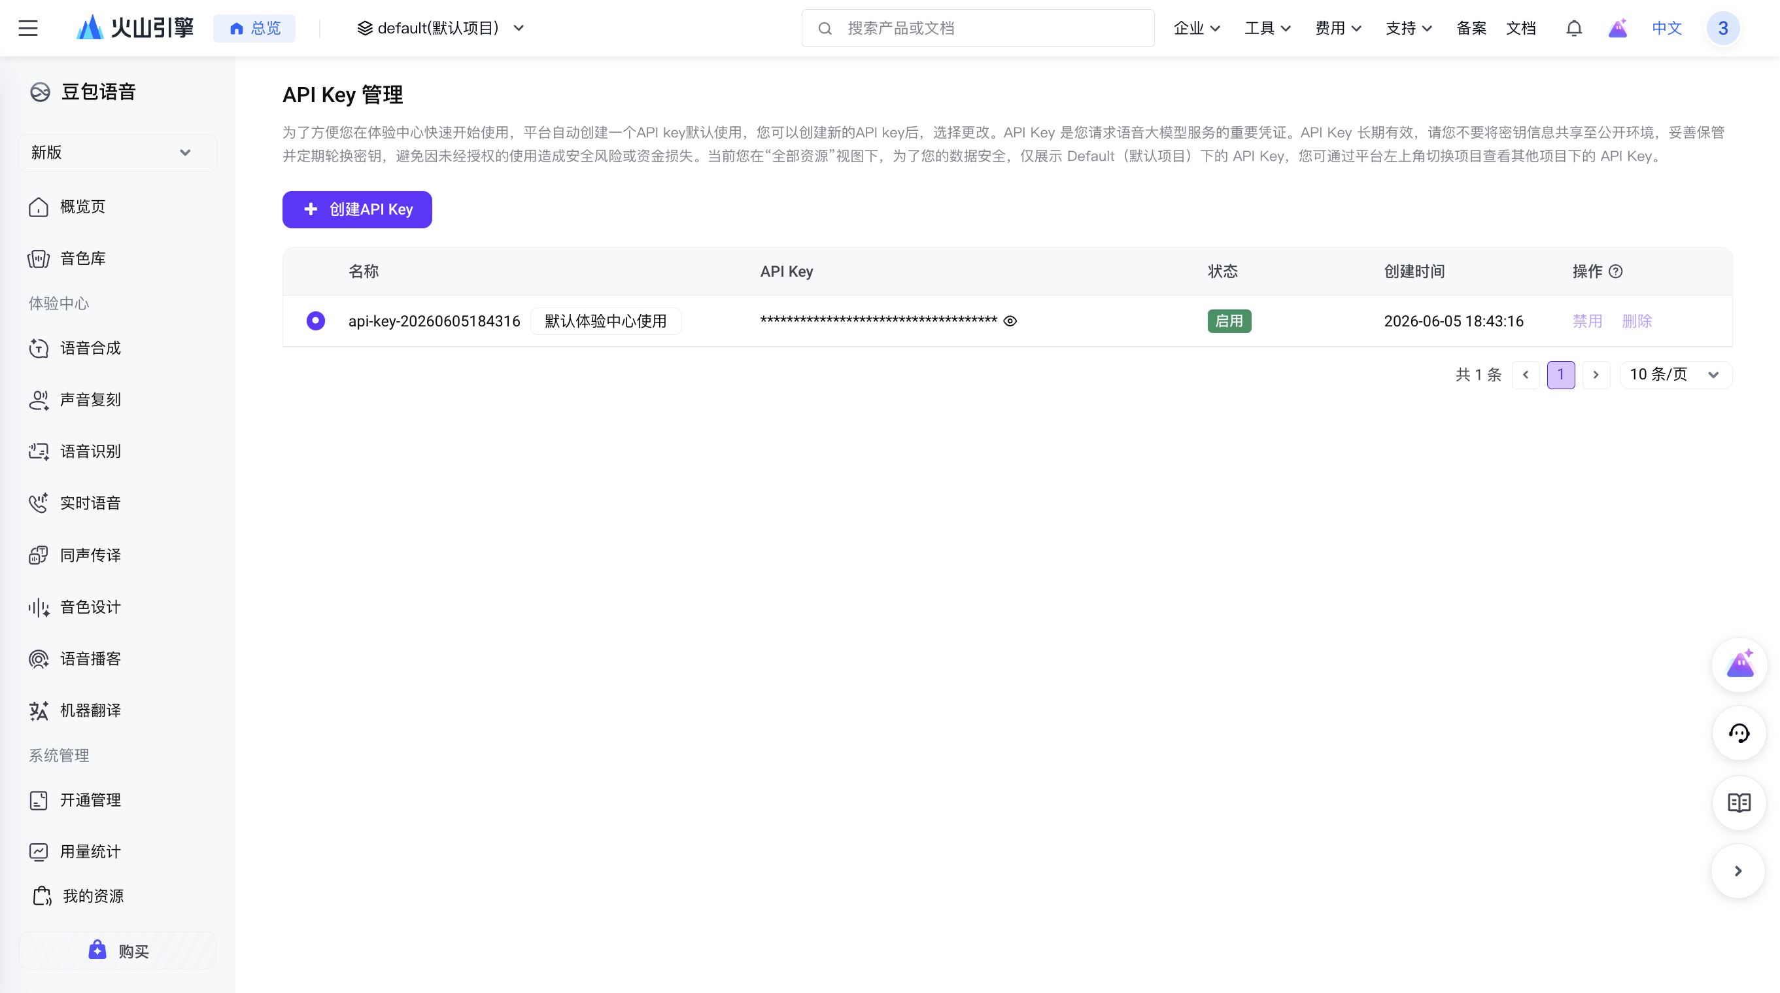Click the 豆包语音 product icon
Viewport: 1780px width, 993px height.
40,92
